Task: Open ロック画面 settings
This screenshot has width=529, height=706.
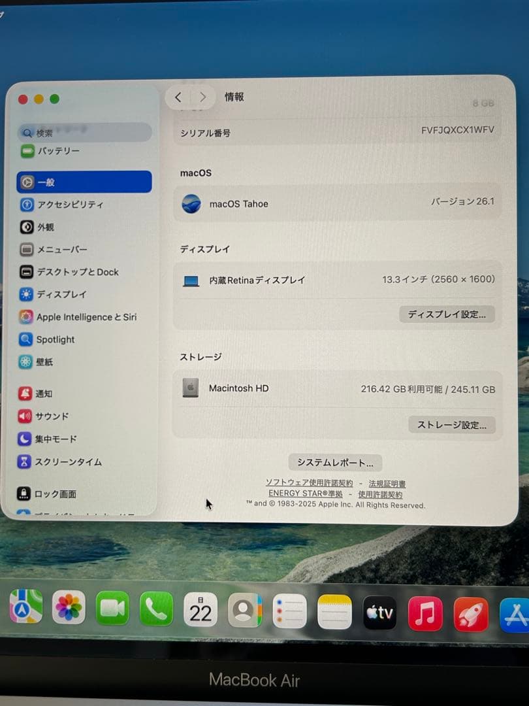Action: [x=47, y=494]
